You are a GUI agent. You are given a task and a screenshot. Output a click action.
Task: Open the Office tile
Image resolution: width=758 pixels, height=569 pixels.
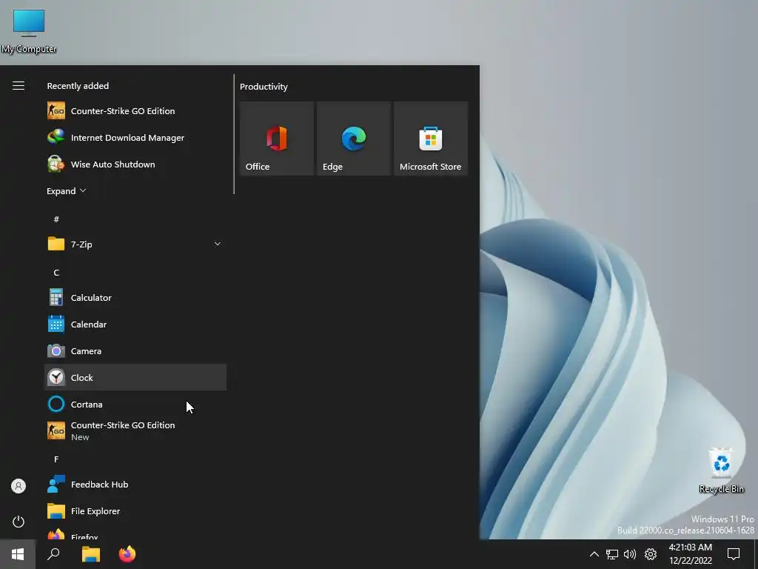[x=277, y=139]
